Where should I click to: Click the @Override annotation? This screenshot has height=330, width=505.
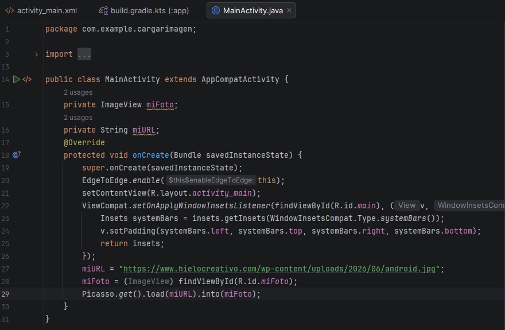point(84,143)
